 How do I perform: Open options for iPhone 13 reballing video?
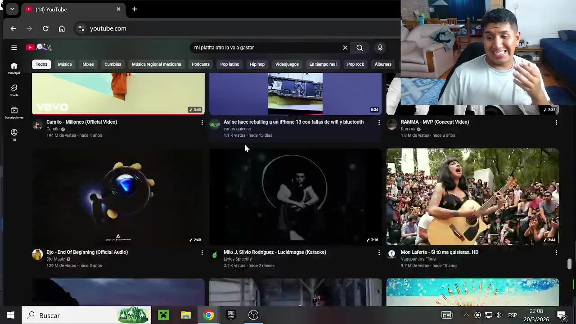(379, 122)
